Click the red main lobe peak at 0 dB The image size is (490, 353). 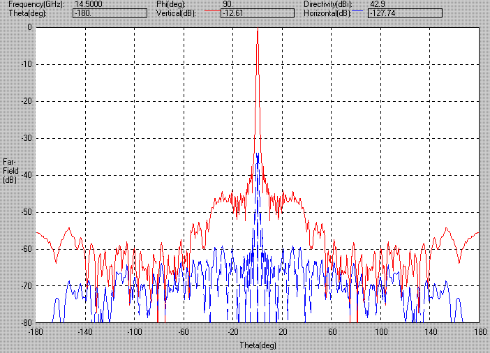click(x=258, y=29)
